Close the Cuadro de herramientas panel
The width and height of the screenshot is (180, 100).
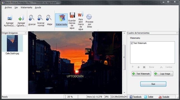[177, 33]
